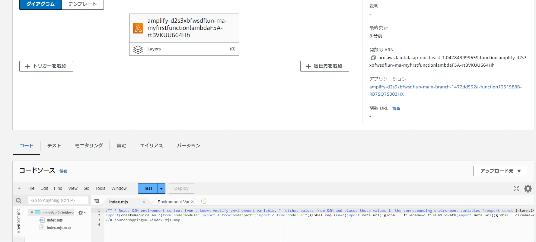Open the アップロード元 dropdown
Screen dimensions: 536x242
pos(500,171)
